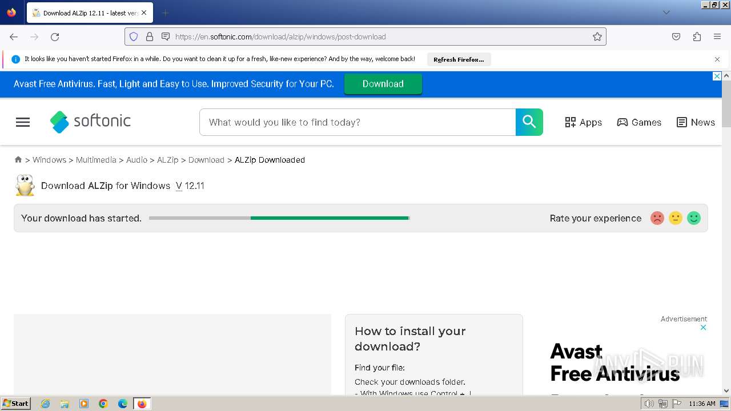Open the tracking protection shield icon

[134, 37]
